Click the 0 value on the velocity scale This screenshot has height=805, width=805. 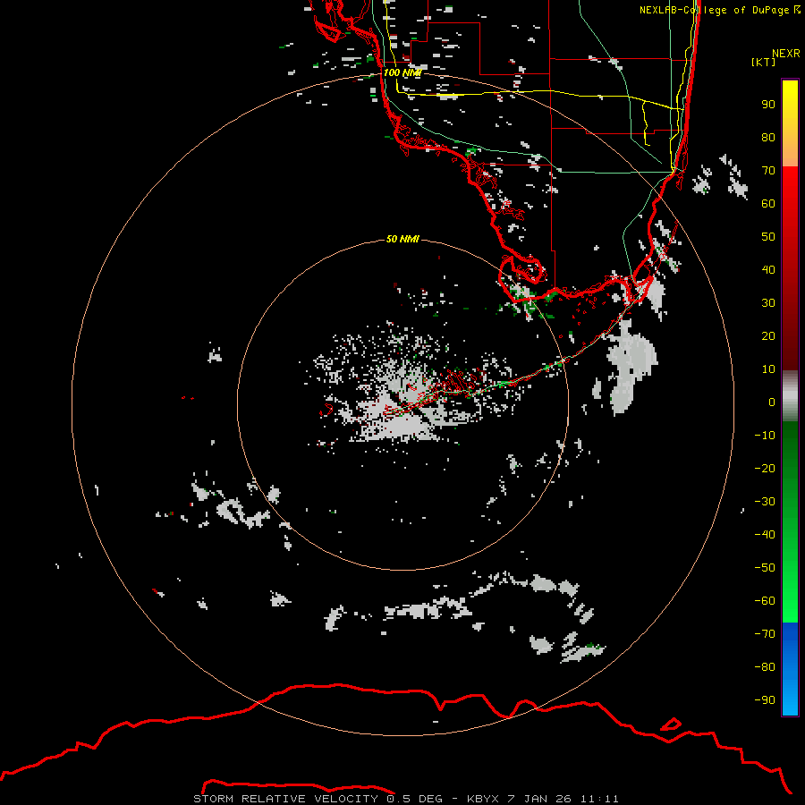tap(772, 402)
